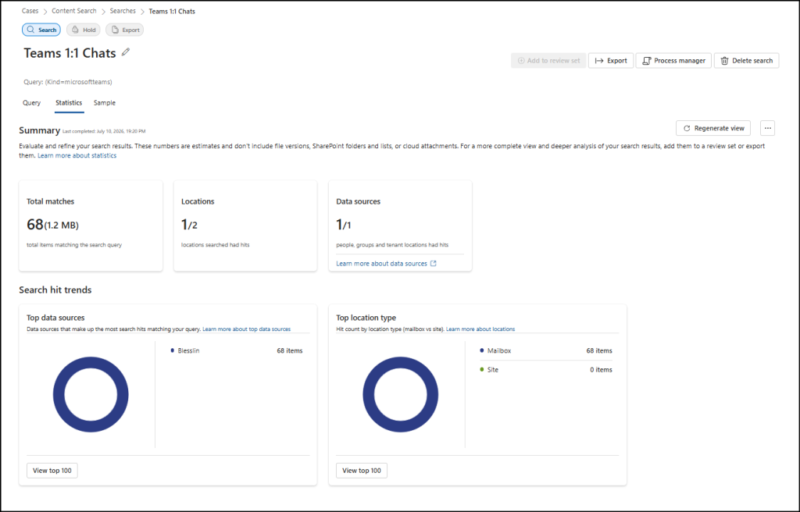Regenerate the statistics view

(713, 128)
